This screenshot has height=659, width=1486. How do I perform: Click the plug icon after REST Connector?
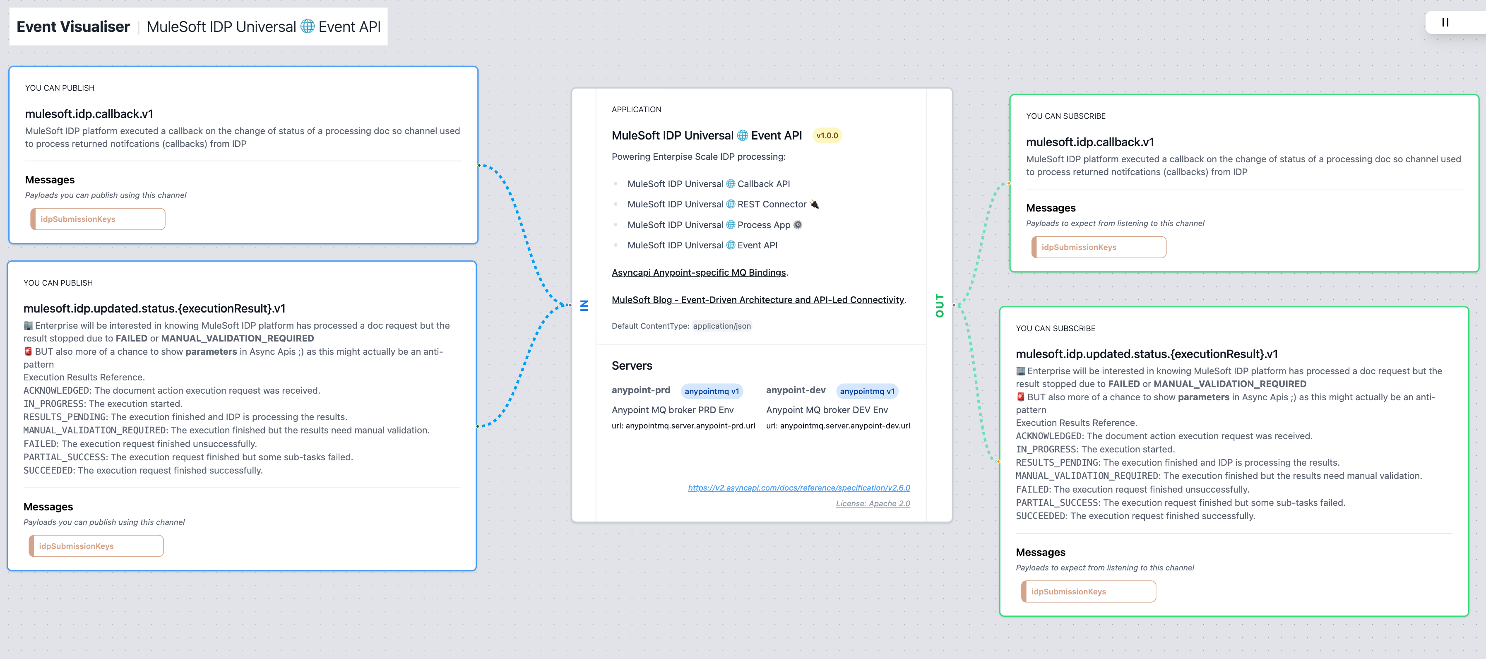814,204
